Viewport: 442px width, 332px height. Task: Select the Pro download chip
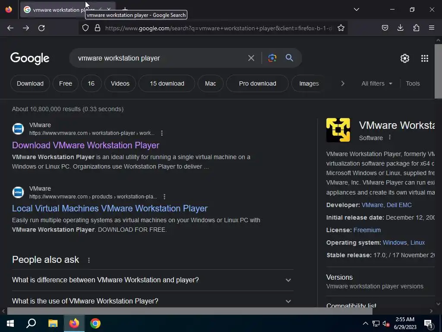coord(257,83)
